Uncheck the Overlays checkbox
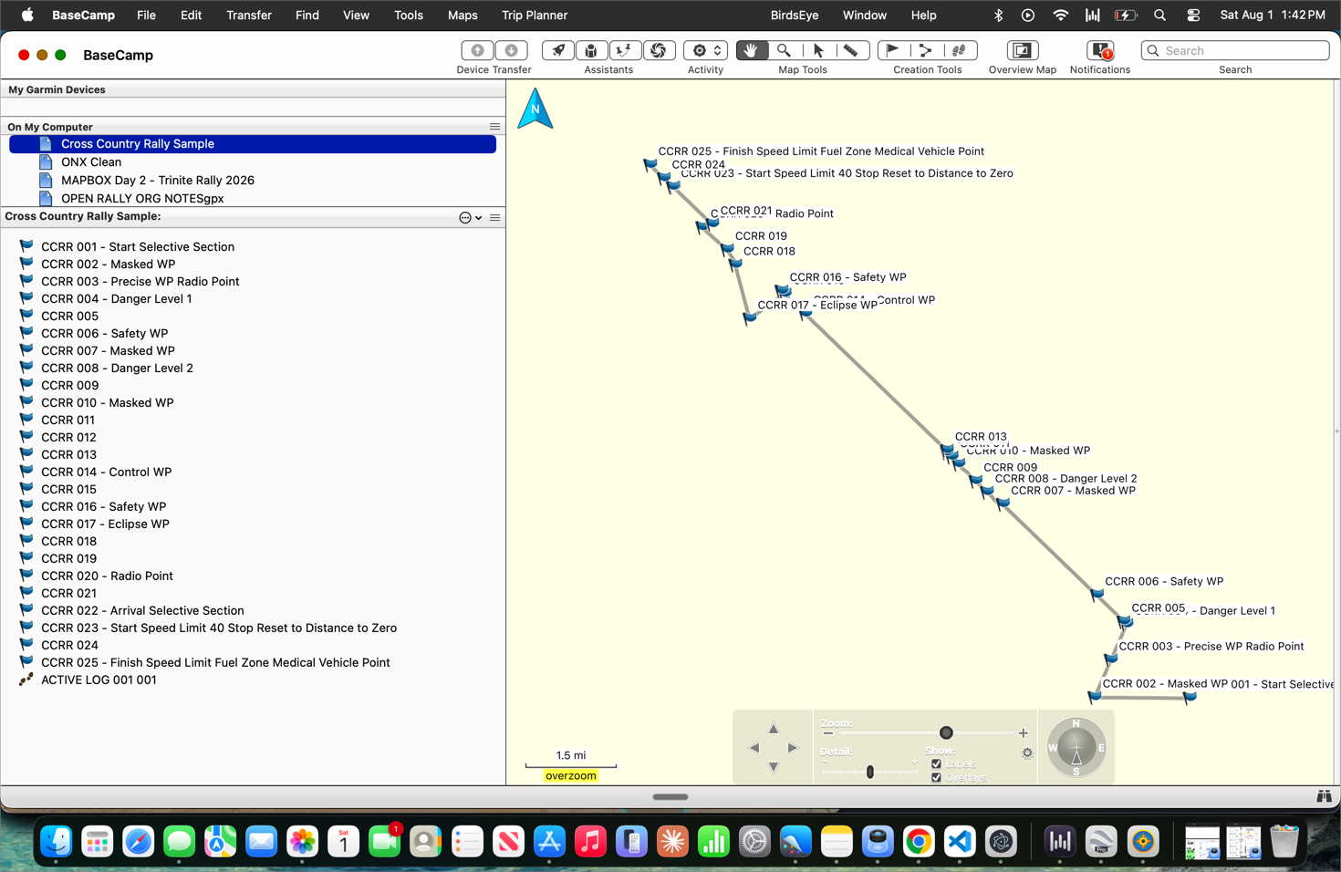 tap(936, 777)
